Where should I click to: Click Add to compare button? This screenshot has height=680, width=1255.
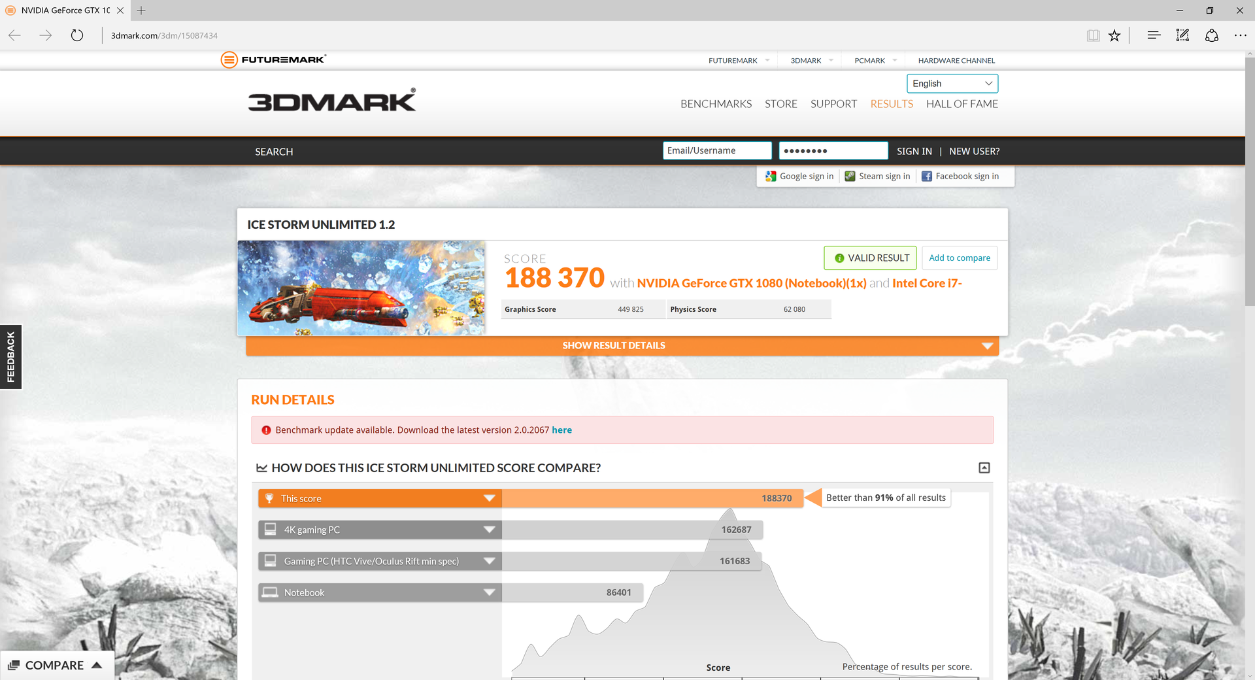960,258
